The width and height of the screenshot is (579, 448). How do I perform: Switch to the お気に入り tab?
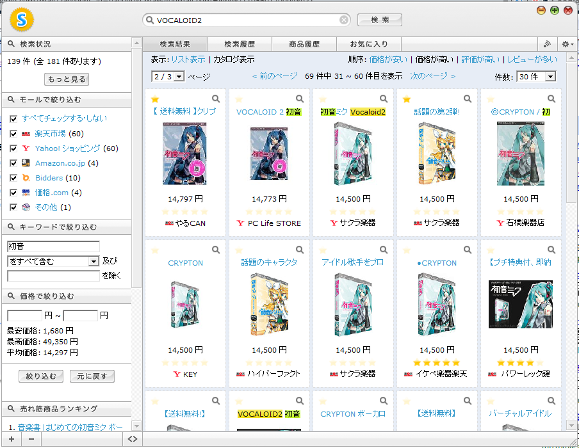point(369,44)
